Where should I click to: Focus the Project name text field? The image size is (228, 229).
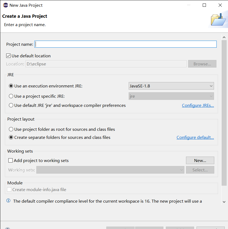pos(126,44)
